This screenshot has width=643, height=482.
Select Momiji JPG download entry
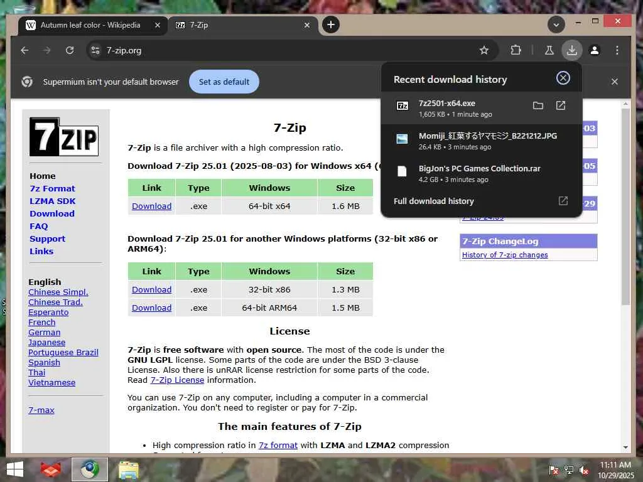tap(482, 141)
